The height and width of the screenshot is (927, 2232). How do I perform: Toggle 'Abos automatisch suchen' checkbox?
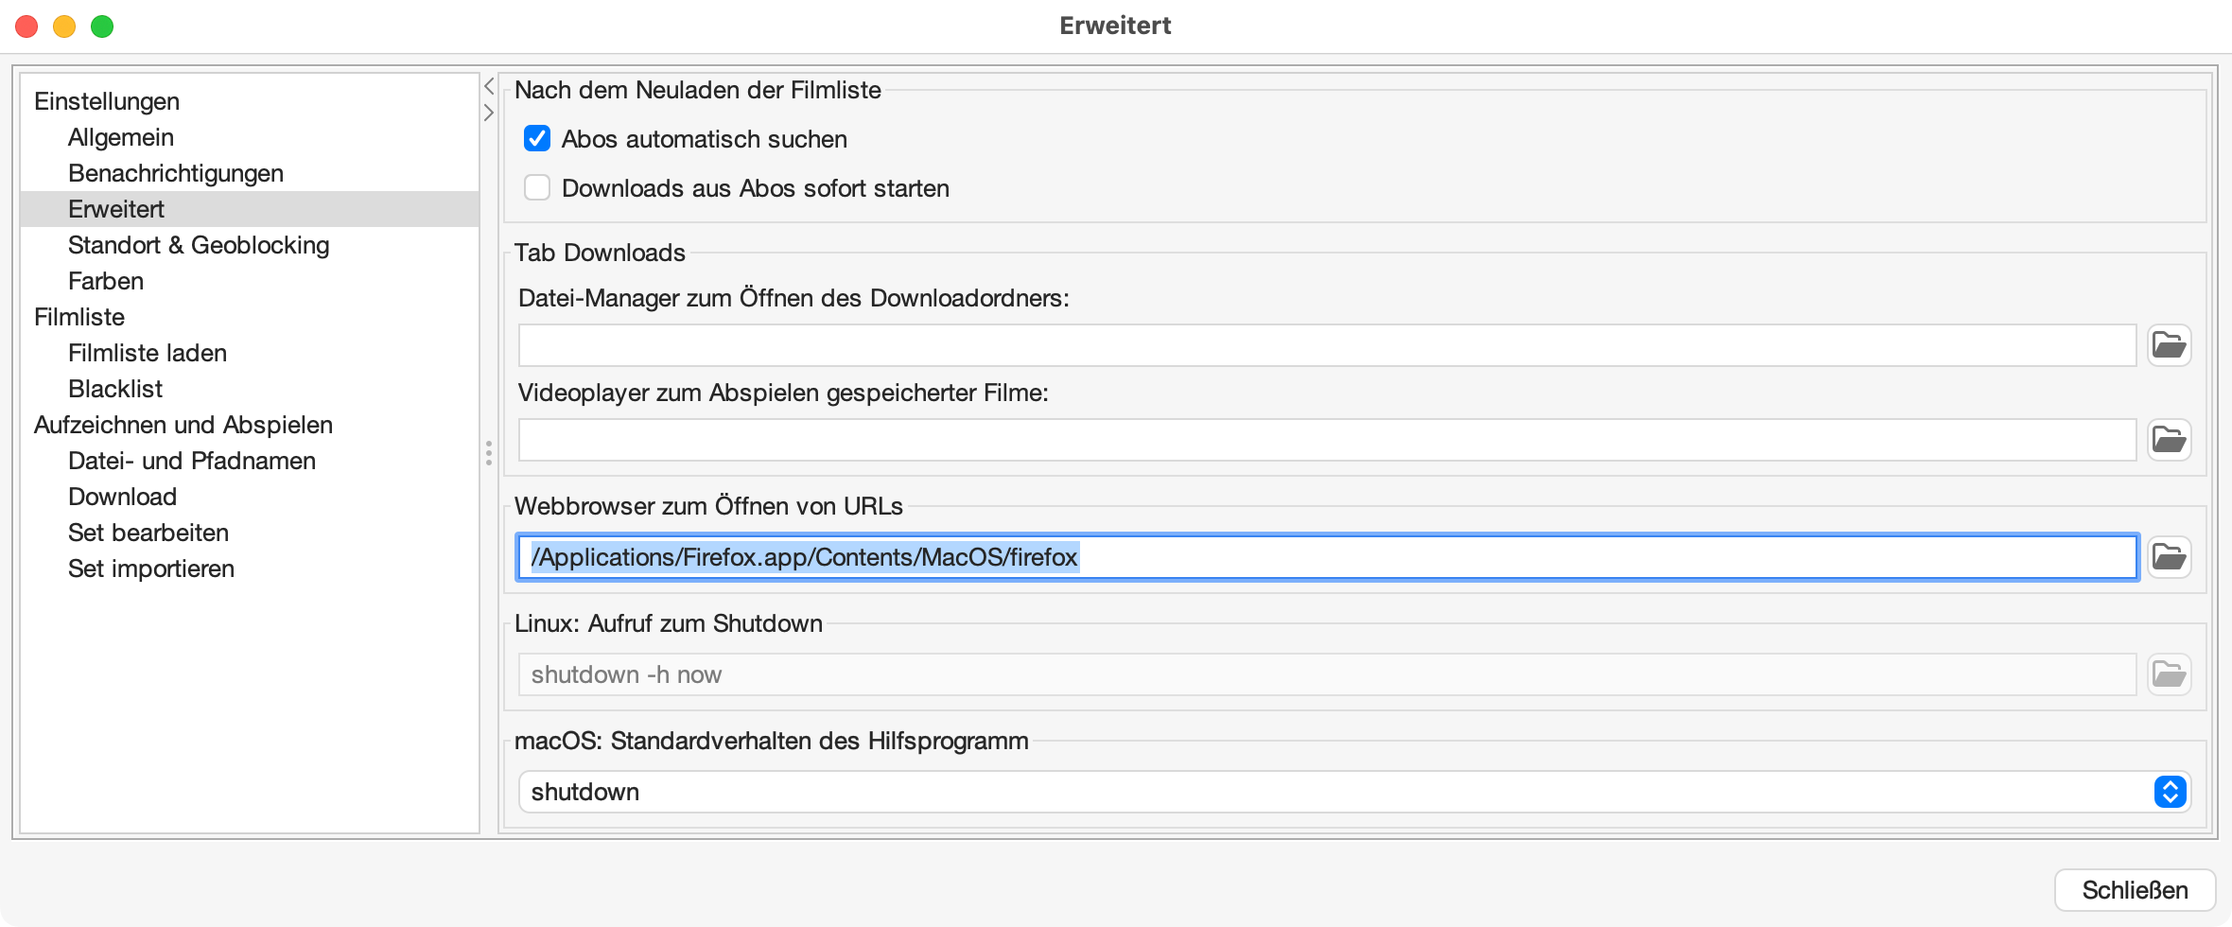coord(537,139)
